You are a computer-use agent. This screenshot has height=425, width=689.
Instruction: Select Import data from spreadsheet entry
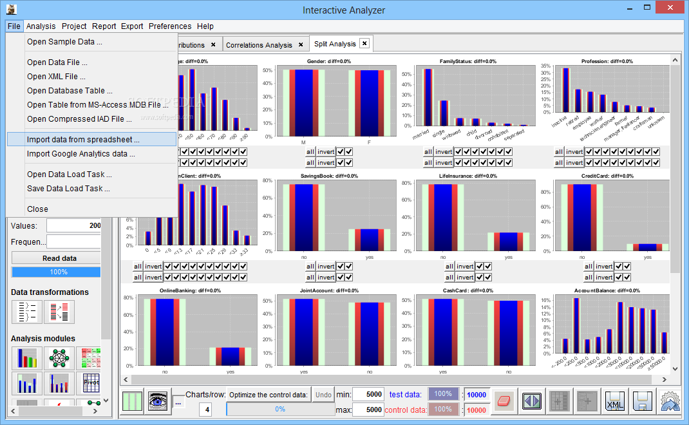click(x=92, y=139)
